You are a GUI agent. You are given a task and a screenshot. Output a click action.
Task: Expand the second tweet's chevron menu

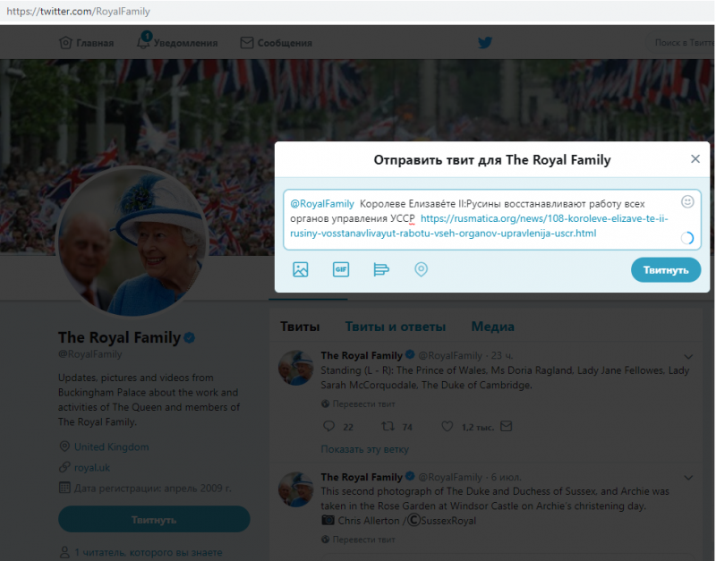coord(688,478)
